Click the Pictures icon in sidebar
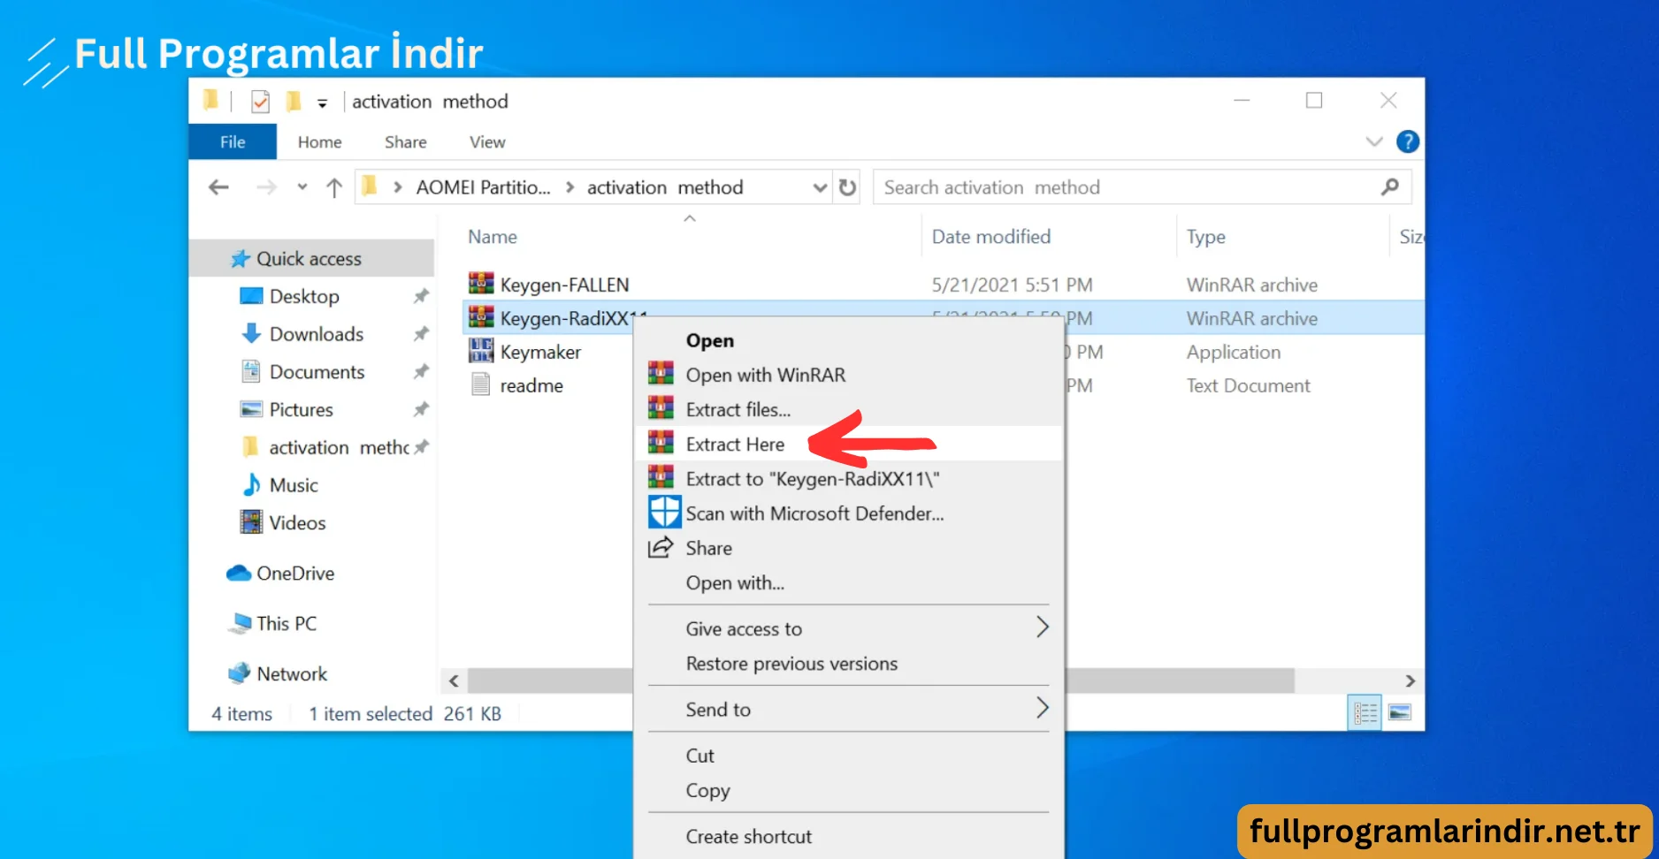 pyautogui.click(x=251, y=409)
